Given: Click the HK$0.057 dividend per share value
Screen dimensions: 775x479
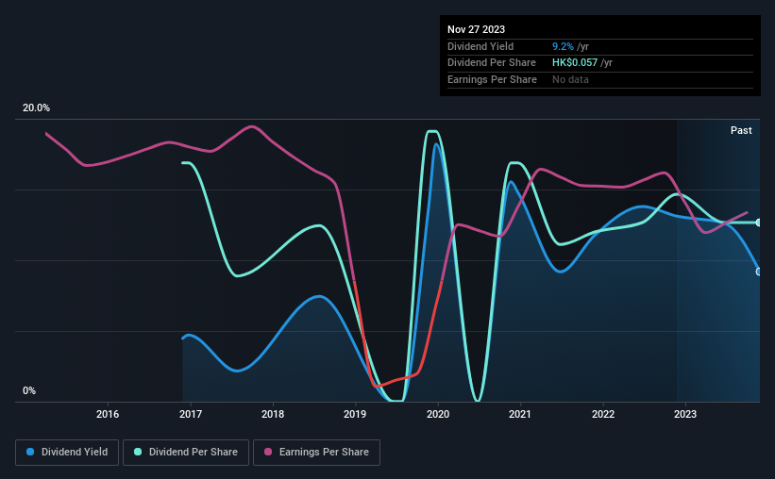Looking at the screenshot, I should coord(575,63).
